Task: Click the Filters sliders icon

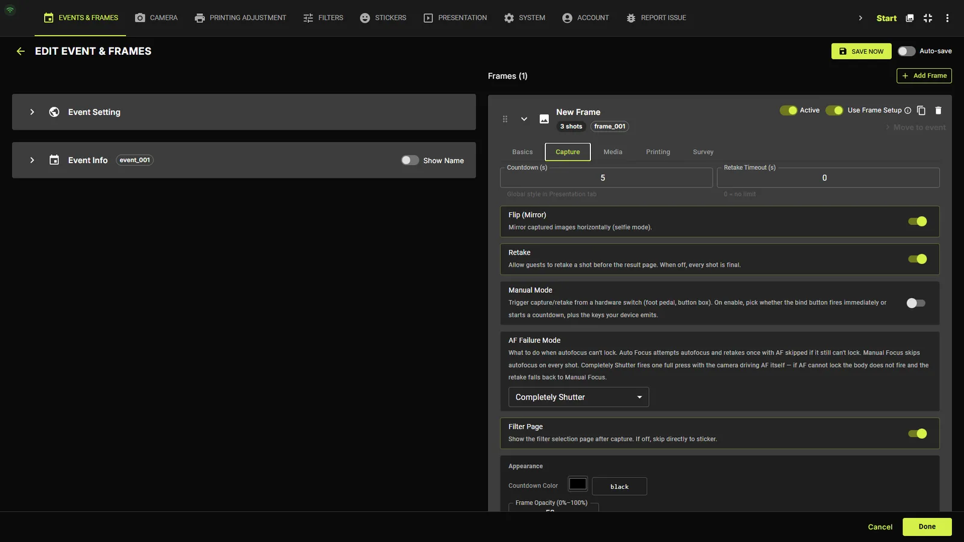Action: (x=308, y=18)
